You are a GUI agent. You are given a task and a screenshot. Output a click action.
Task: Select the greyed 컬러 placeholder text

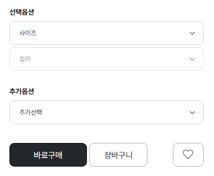pyautogui.click(x=25, y=59)
